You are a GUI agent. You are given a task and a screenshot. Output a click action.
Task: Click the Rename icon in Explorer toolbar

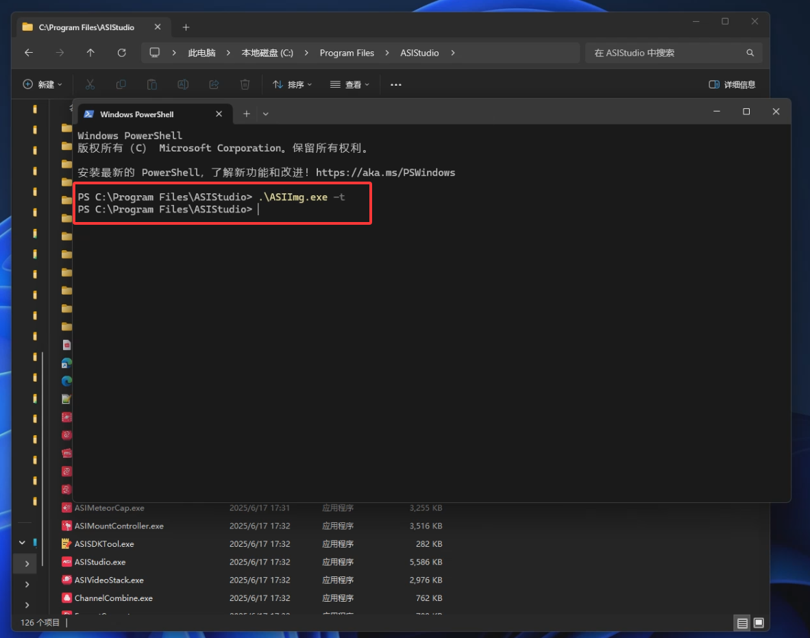point(183,84)
